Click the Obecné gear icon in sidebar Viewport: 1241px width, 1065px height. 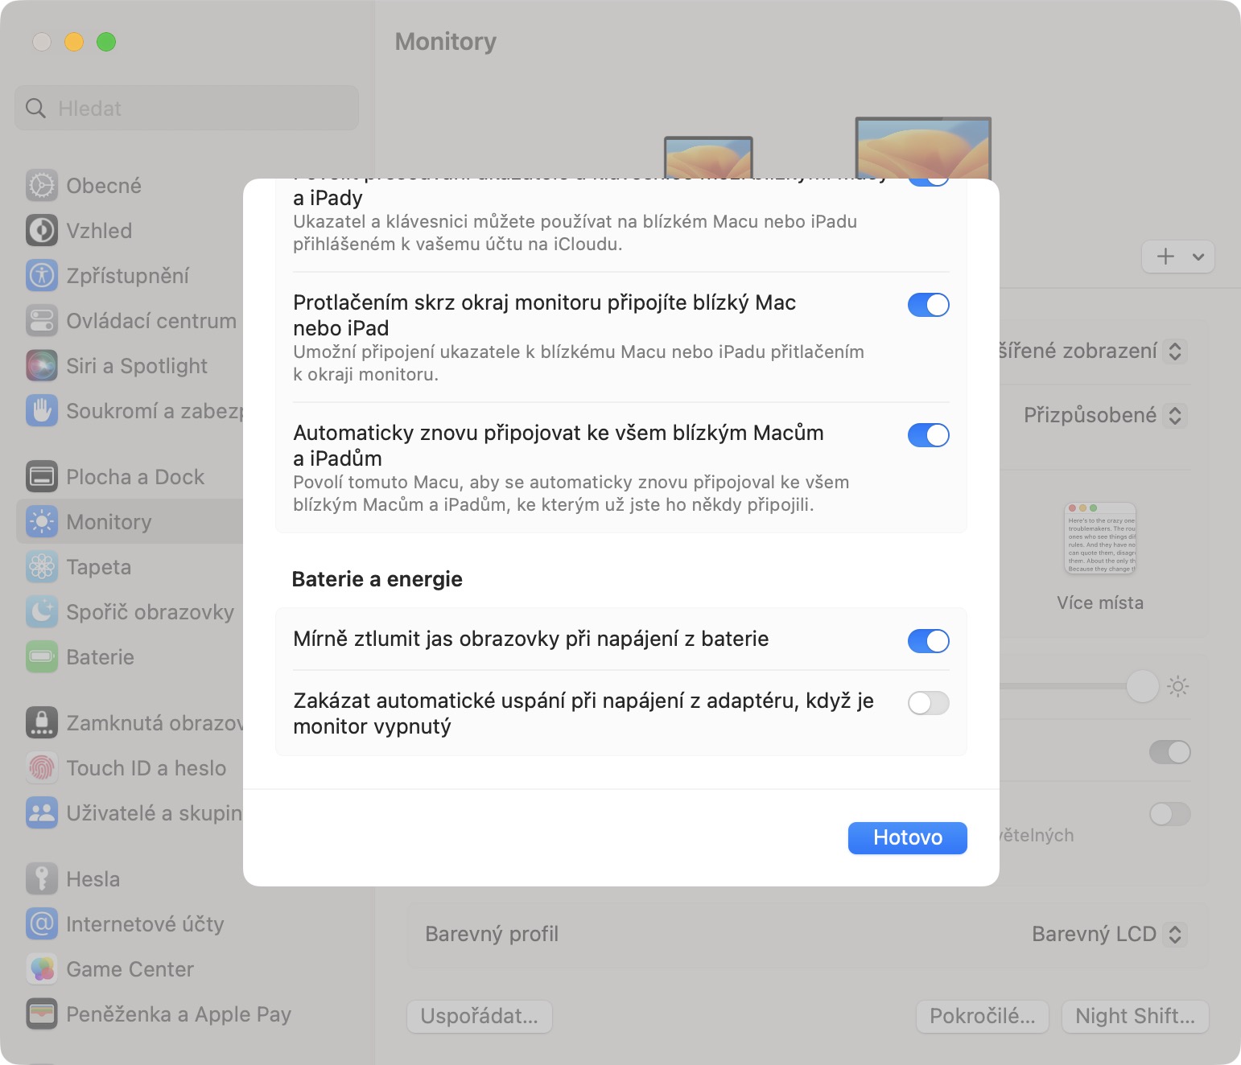(x=42, y=186)
